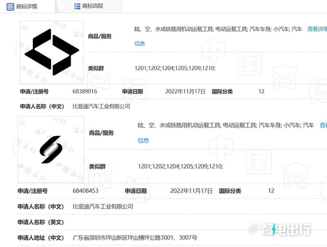
Task: Click the 申请人地址（中文）label
Action: (x=41, y=237)
